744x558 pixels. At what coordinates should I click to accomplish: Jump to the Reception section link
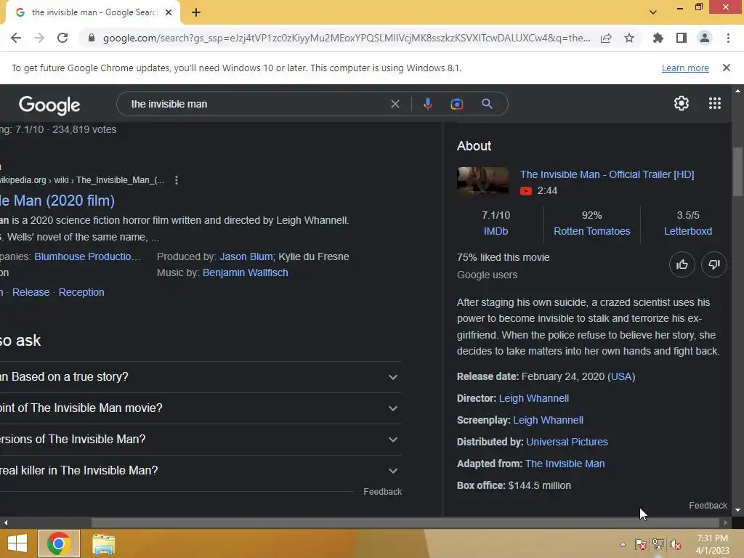click(x=81, y=292)
